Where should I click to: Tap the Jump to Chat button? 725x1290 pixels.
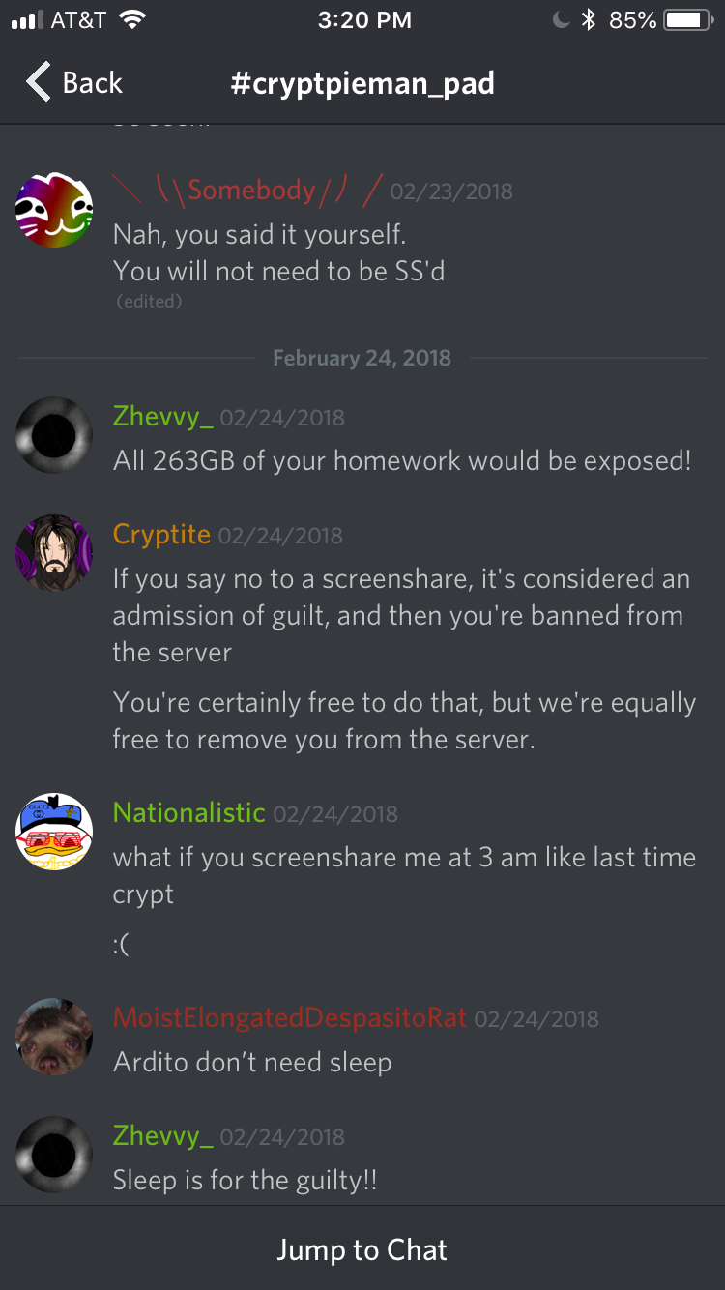click(x=362, y=1249)
